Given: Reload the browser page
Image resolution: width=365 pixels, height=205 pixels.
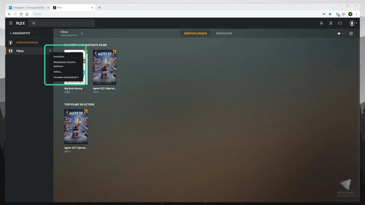Looking at the screenshot, I should coord(21,14).
